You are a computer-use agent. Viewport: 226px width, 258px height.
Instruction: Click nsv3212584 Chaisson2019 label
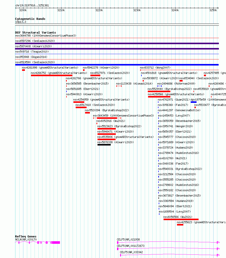point(177,174)
